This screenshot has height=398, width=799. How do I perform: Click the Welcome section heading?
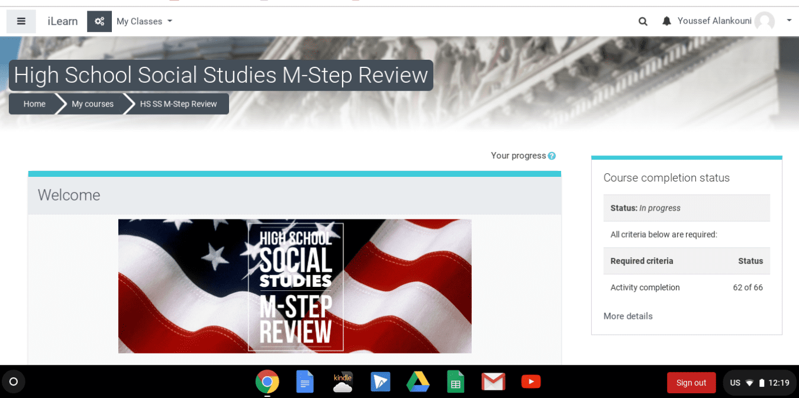69,195
